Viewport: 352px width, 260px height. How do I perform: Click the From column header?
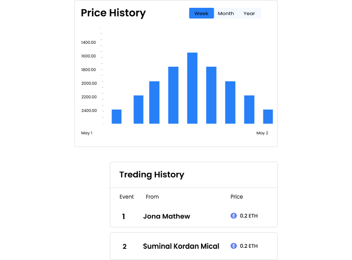[152, 197]
